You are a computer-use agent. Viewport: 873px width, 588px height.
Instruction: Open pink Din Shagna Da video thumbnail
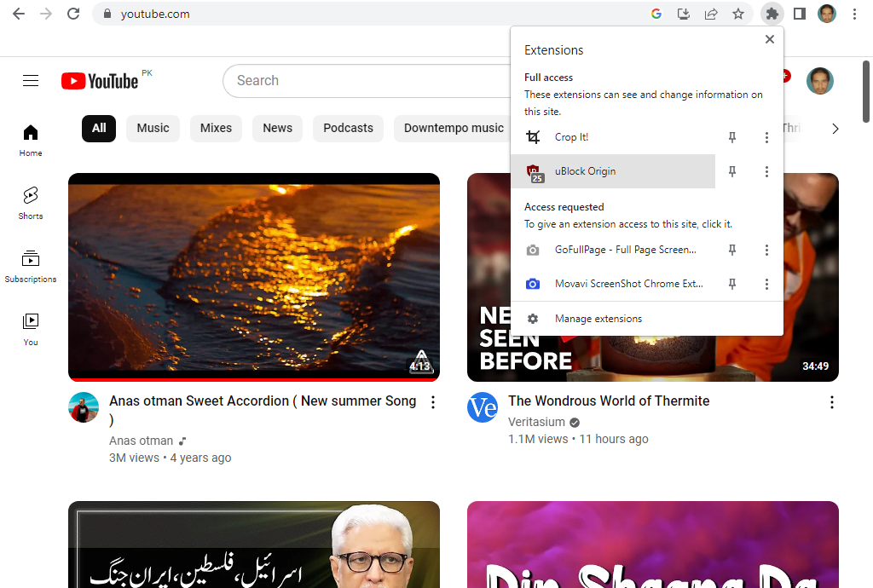point(652,545)
